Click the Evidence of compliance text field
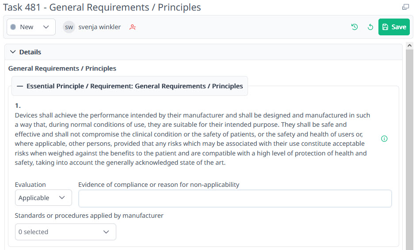 (235, 199)
